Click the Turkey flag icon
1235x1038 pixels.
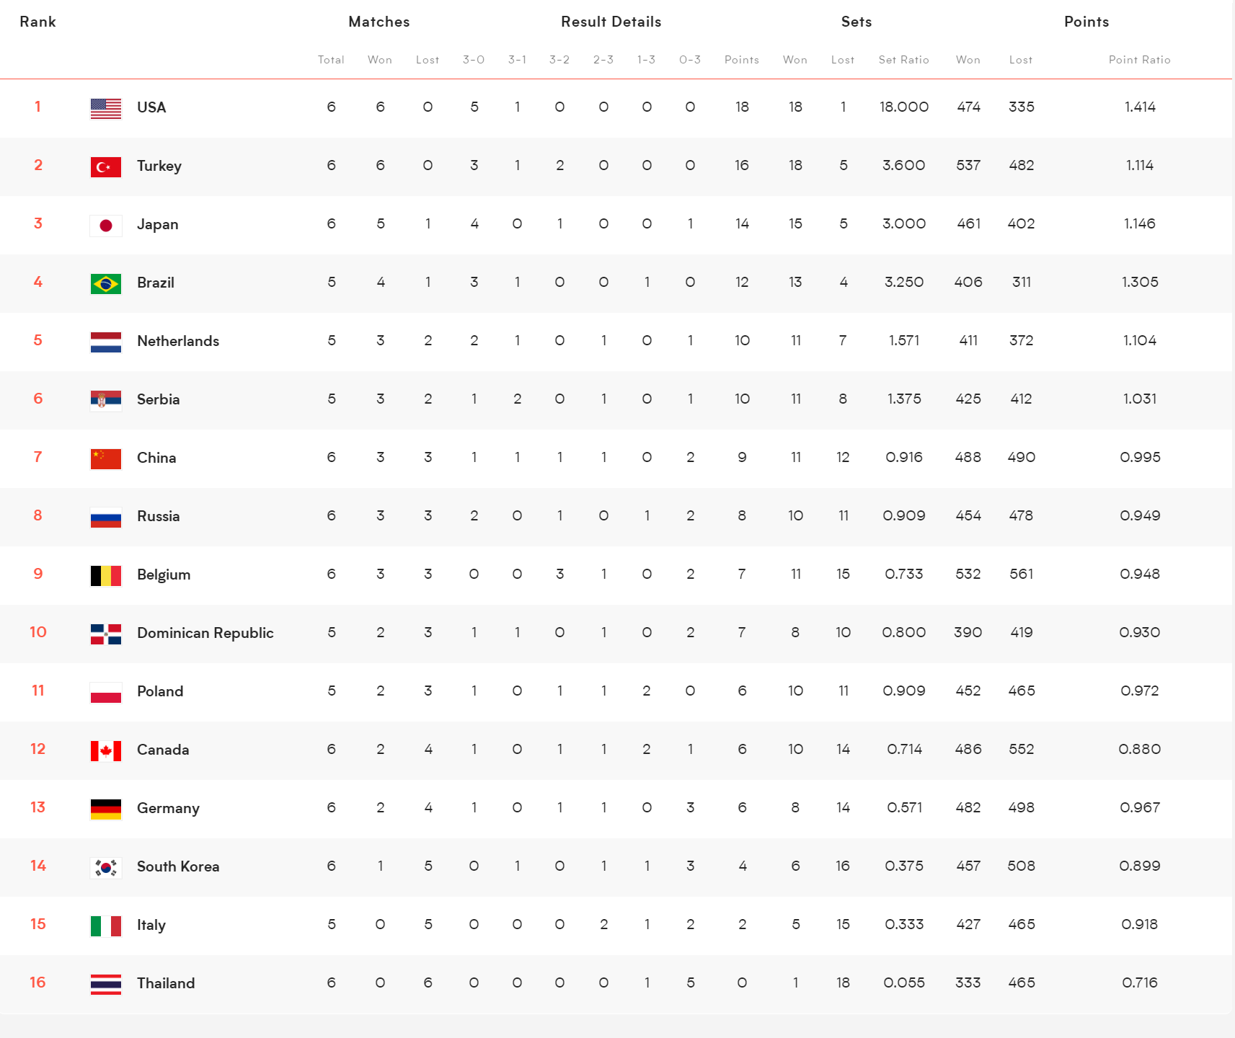tap(106, 167)
